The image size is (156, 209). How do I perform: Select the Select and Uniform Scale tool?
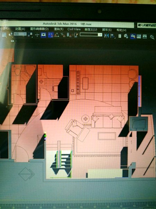tap(4, 35)
